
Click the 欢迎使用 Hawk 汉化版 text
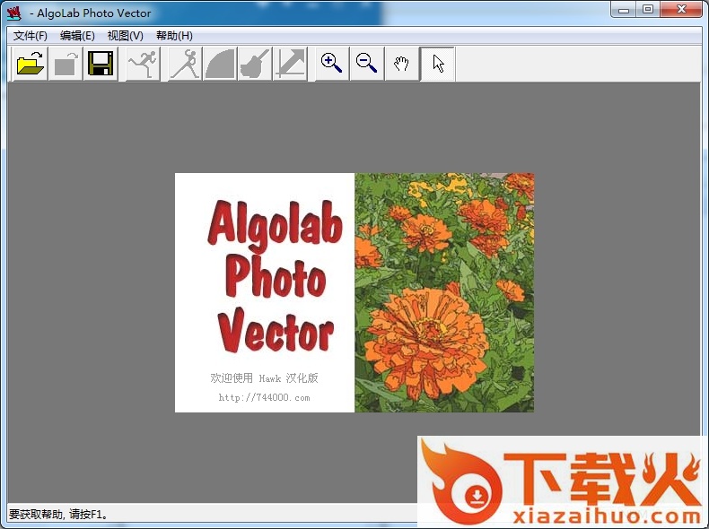(264, 377)
